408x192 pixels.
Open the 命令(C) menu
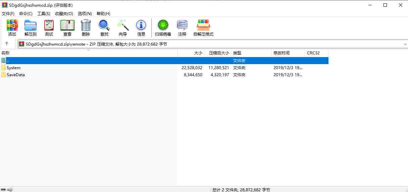(x=26, y=14)
